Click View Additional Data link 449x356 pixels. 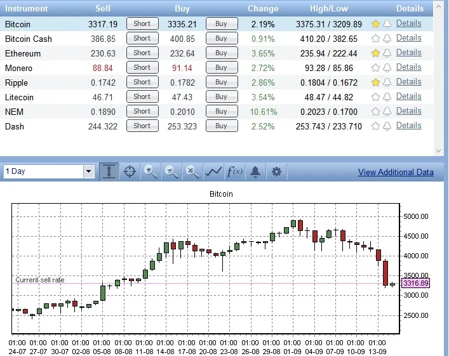[x=396, y=172]
